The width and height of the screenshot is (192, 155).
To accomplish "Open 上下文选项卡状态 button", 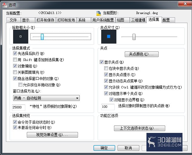I will coord(140,128).
